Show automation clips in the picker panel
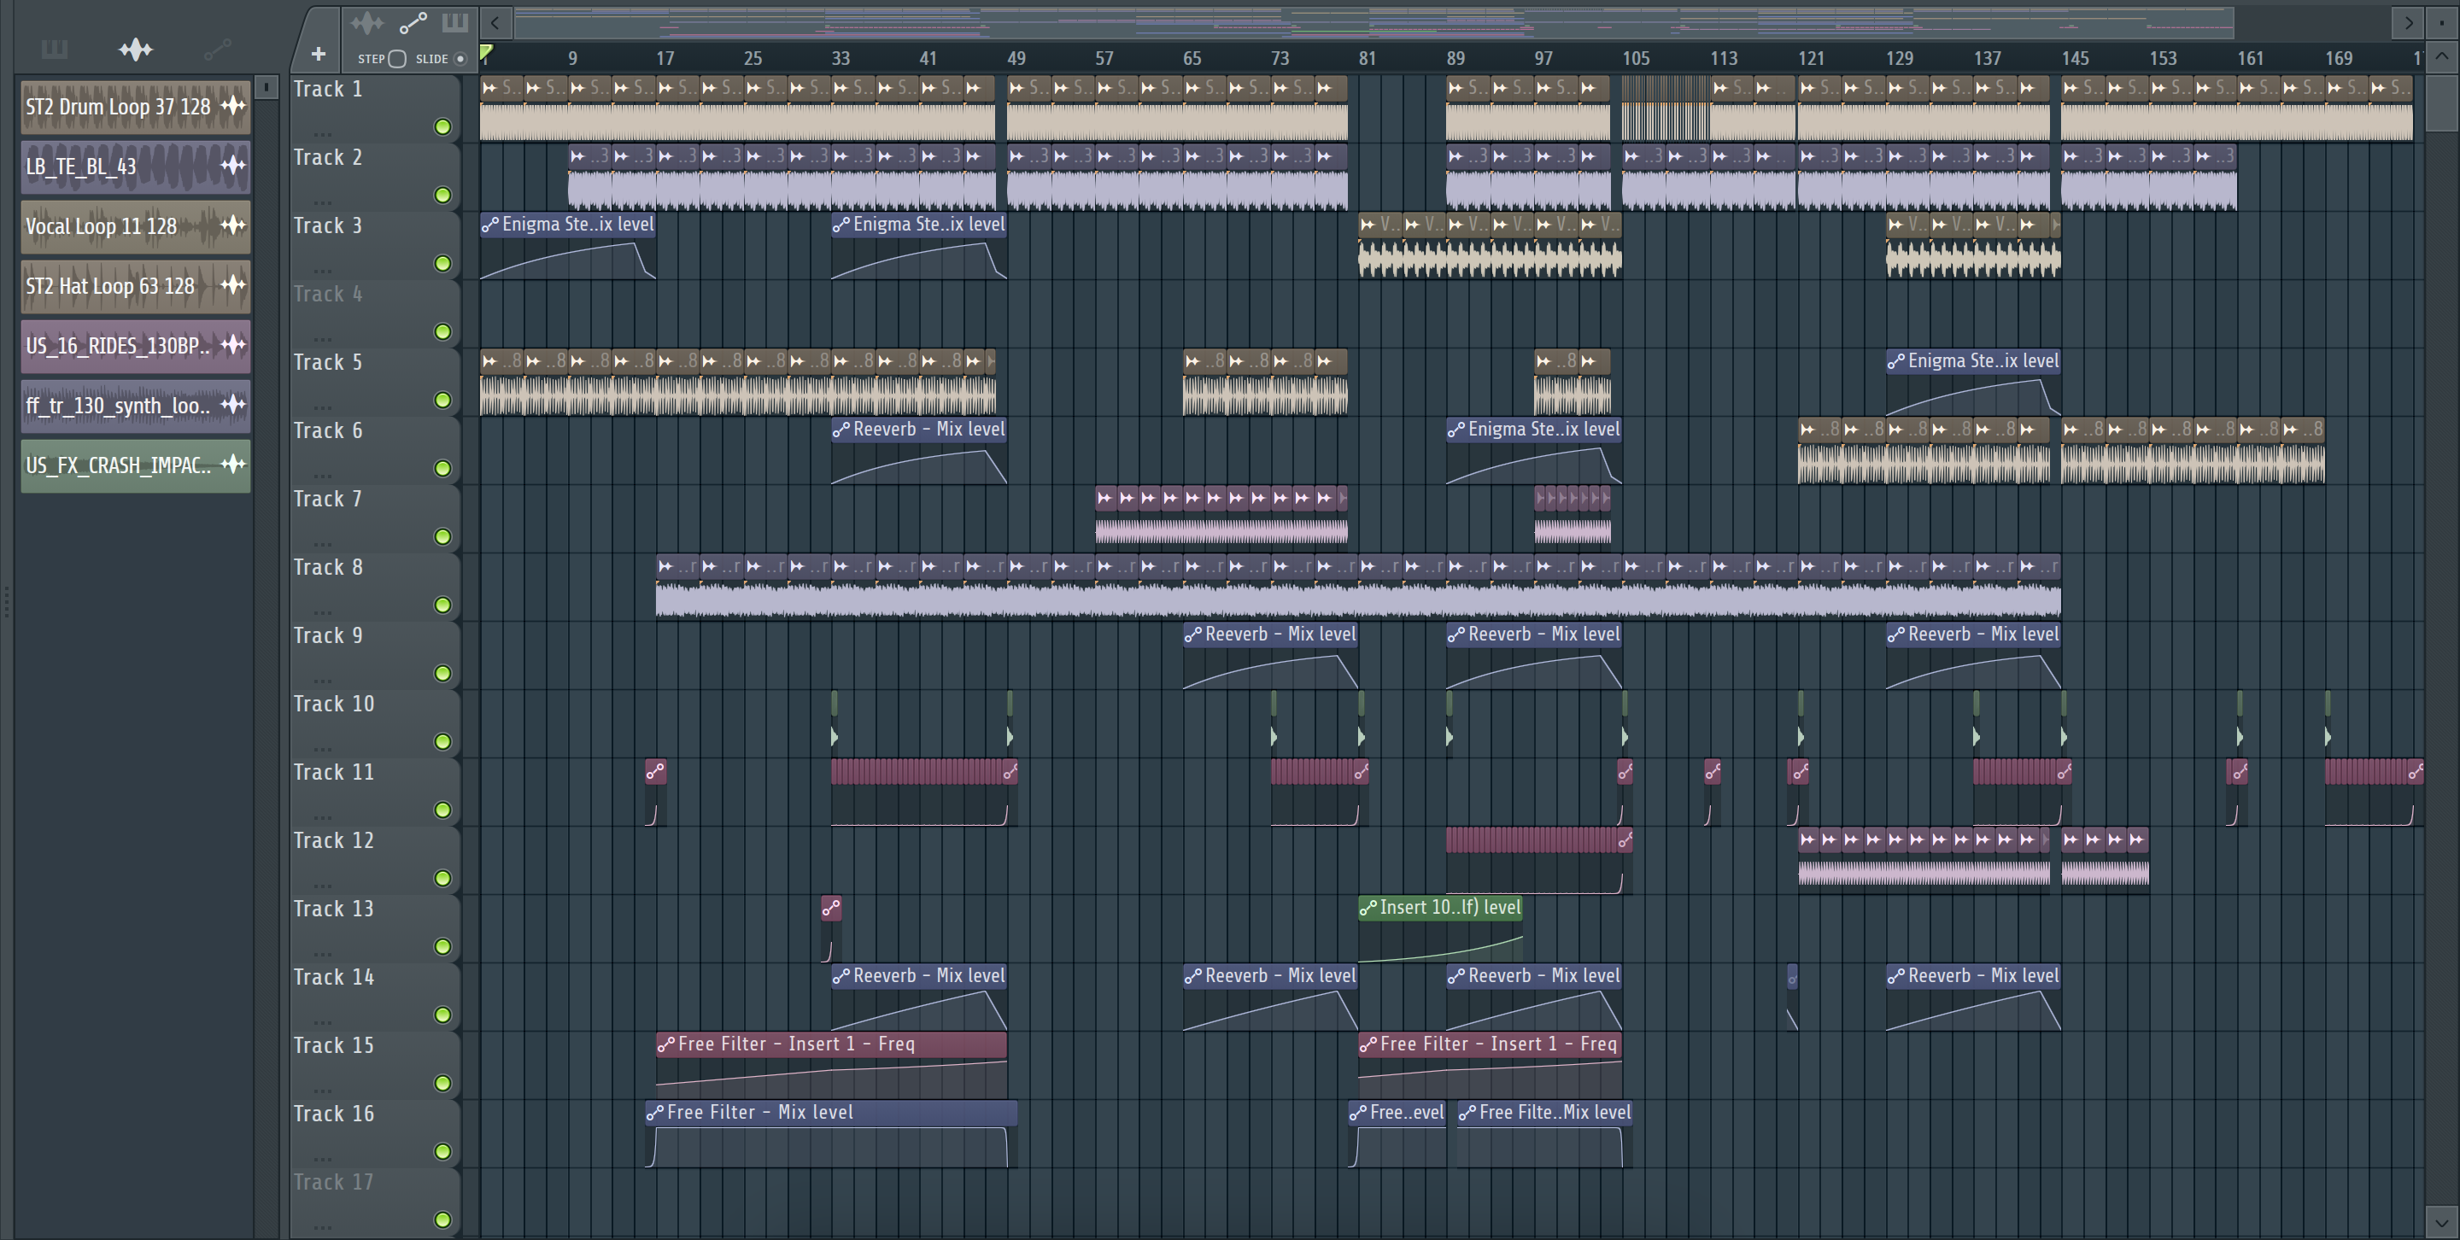 pyautogui.click(x=218, y=50)
